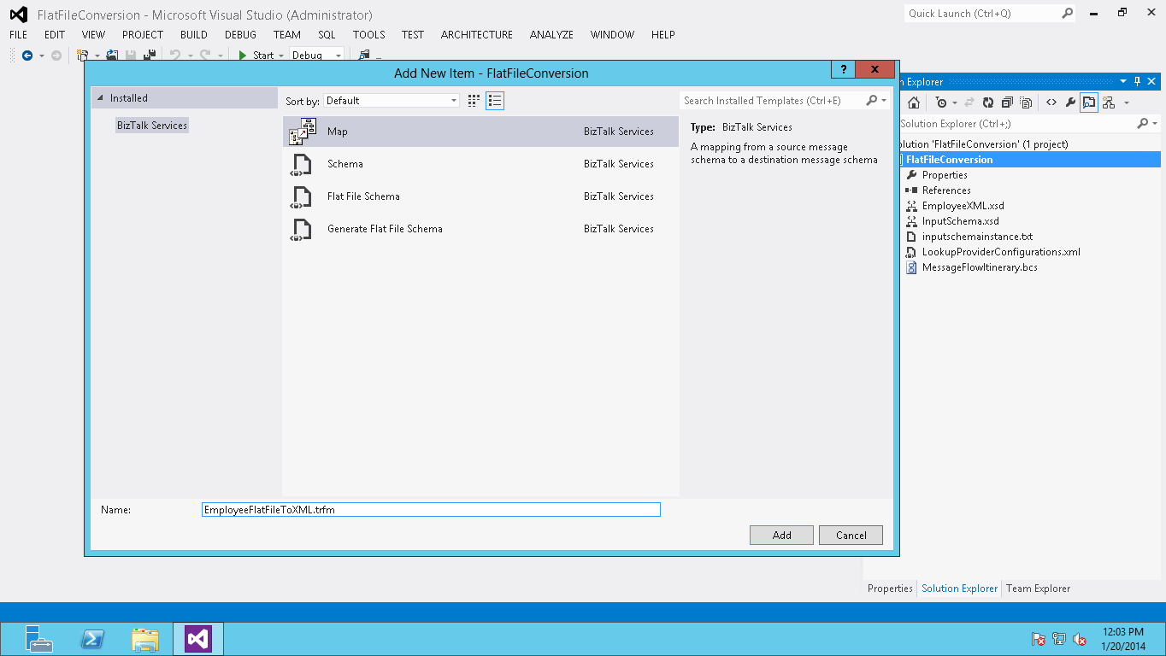Click the Undo toolbar icon

[175, 56]
